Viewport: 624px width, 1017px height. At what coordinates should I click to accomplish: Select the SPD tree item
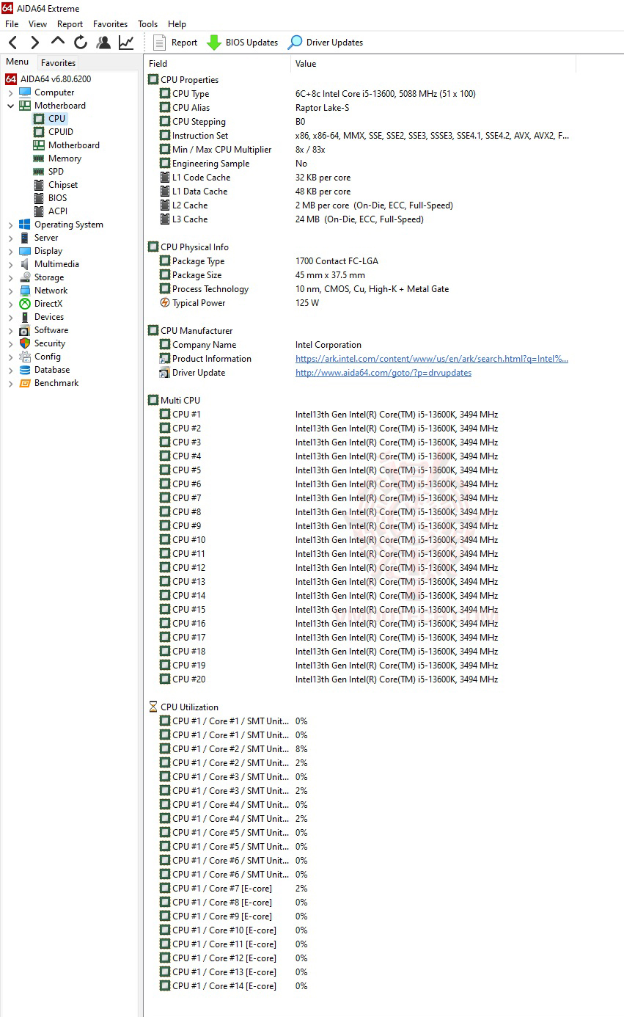coord(56,172)
